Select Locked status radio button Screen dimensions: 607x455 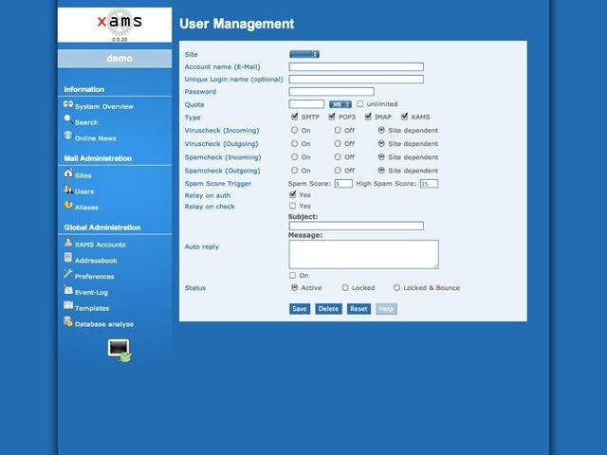point(345,287)
